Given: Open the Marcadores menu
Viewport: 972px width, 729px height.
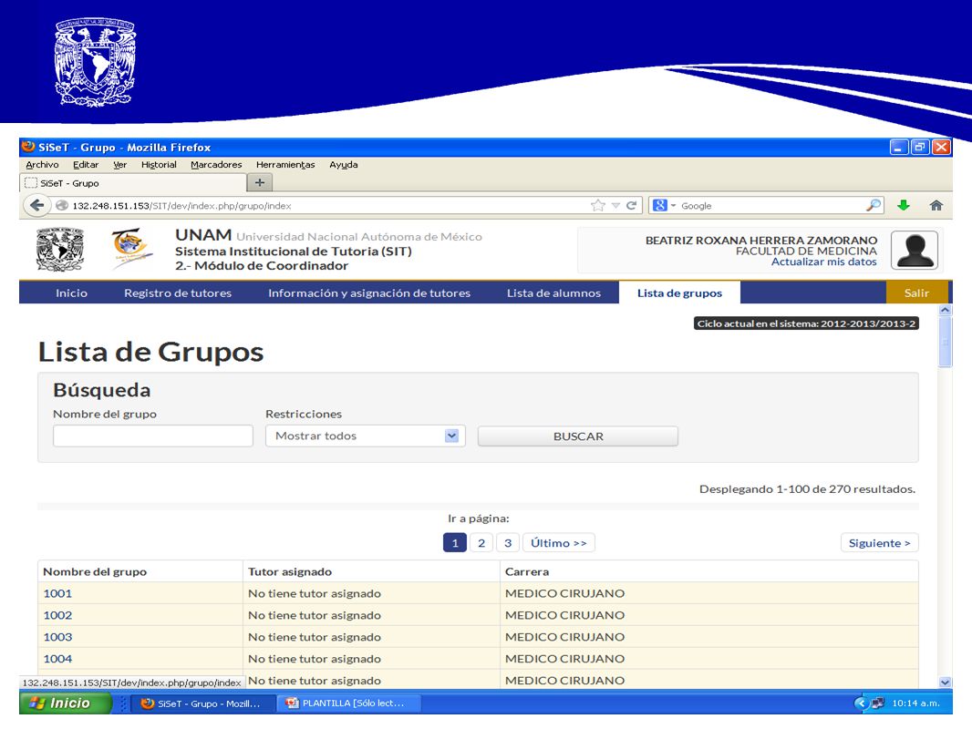Looking at the screenshot, I should (216, 165).
